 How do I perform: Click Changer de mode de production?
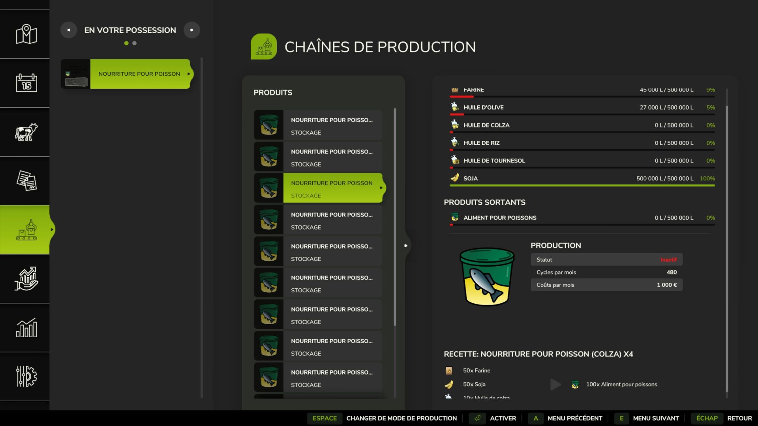point(401,418)
